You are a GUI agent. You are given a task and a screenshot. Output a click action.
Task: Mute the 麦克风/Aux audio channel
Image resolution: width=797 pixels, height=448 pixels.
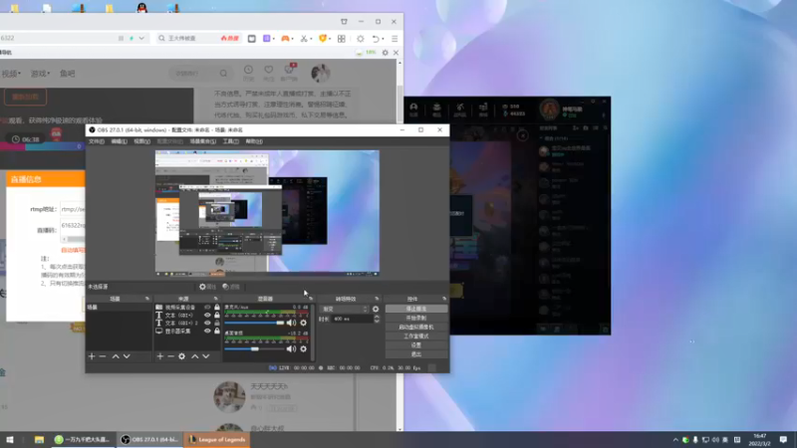coord(291,323)
